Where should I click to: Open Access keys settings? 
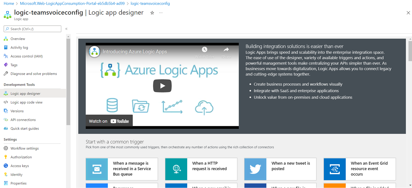tap(20, 166)
